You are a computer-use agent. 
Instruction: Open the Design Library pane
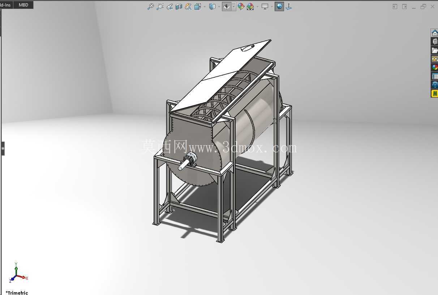click(435, 42)
